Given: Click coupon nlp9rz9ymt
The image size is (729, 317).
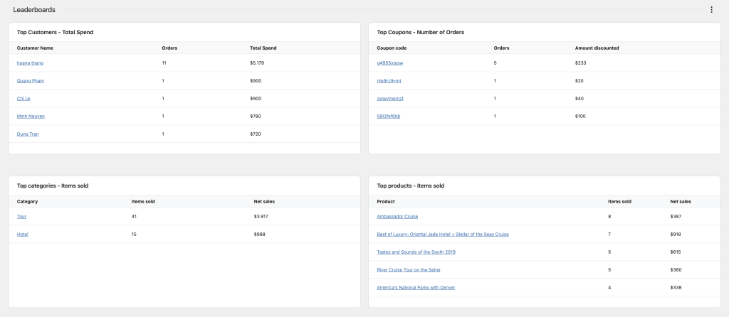Looking at the screenshot, I should click(x=389, y=81).
